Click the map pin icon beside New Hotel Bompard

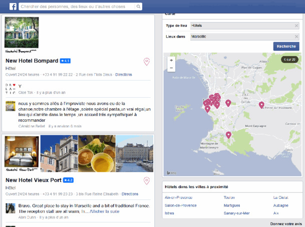click(x=147, y=62)
